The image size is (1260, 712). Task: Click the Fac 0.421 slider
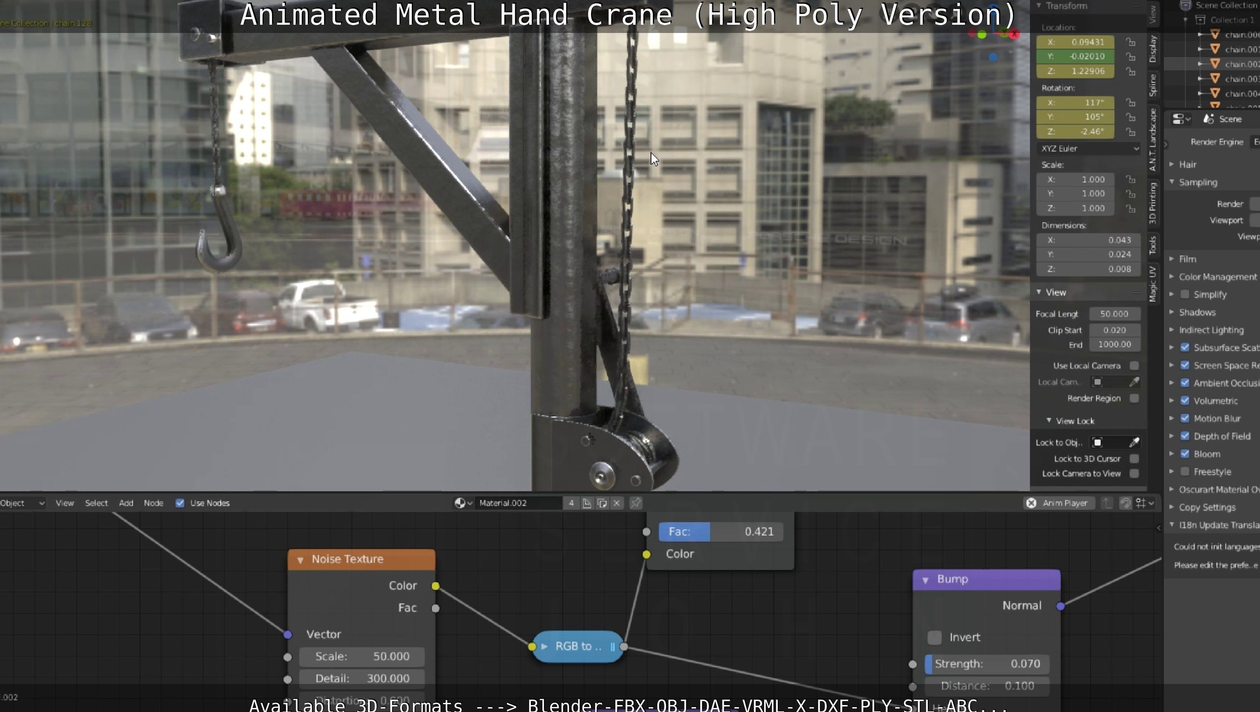[x=721, y=532]
